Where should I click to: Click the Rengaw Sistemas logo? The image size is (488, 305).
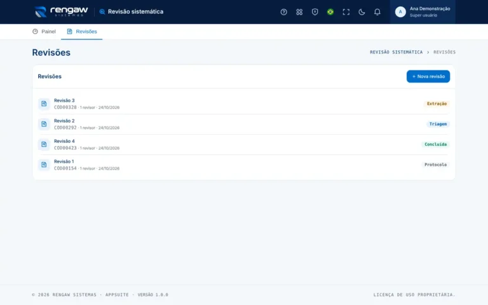coord(61,12)
